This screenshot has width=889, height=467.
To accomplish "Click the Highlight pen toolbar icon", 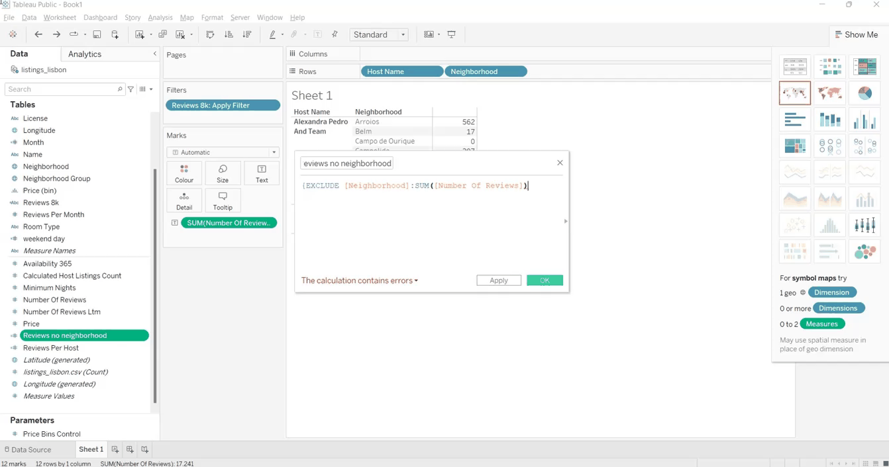I will click(x=272, y=34).
